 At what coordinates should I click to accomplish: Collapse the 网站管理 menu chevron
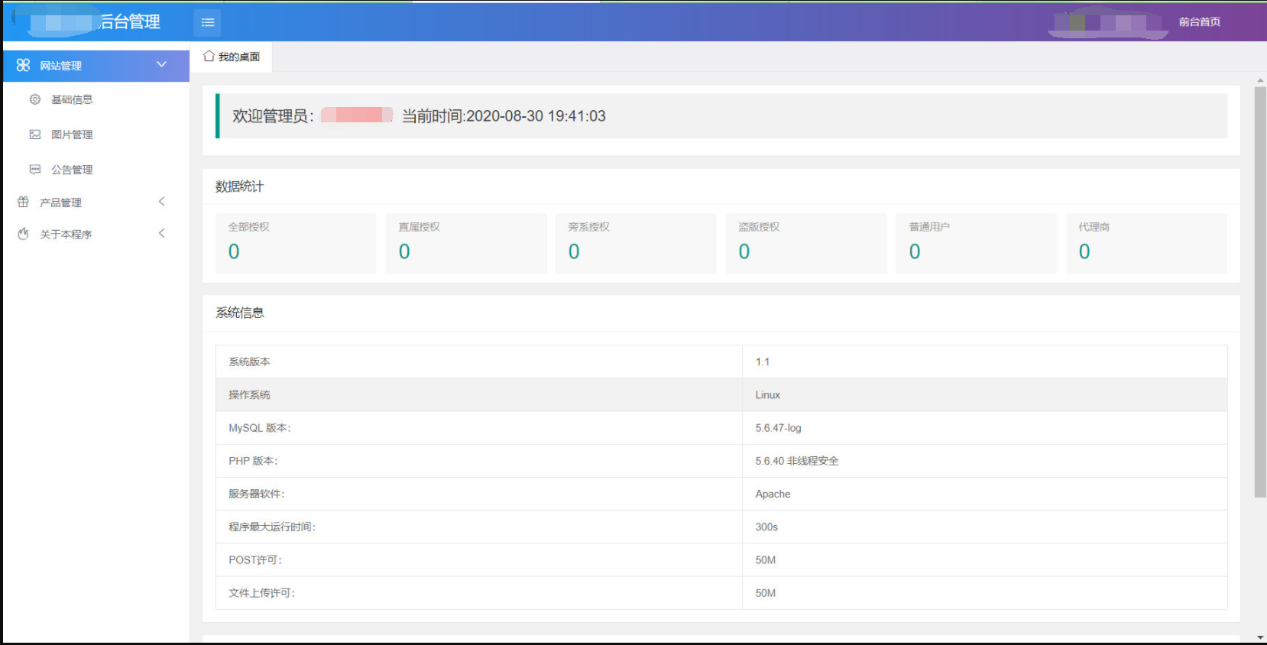coord(161,65)
